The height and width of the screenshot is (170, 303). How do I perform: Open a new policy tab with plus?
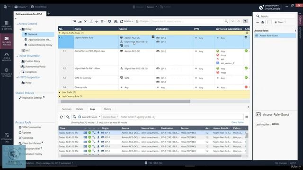[x=49, y=14]
